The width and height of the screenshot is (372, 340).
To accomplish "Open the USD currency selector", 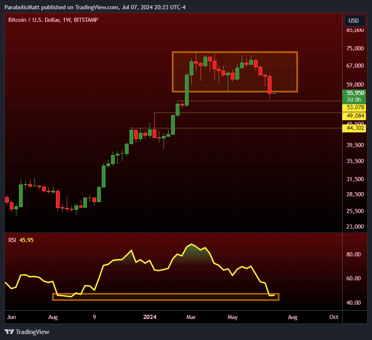I will pyautogui.click(x=355, y=21).
